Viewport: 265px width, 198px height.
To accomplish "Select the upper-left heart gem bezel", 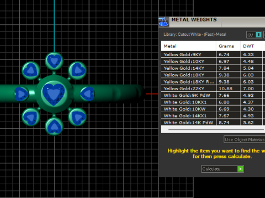I will click(x=31, y=70).
